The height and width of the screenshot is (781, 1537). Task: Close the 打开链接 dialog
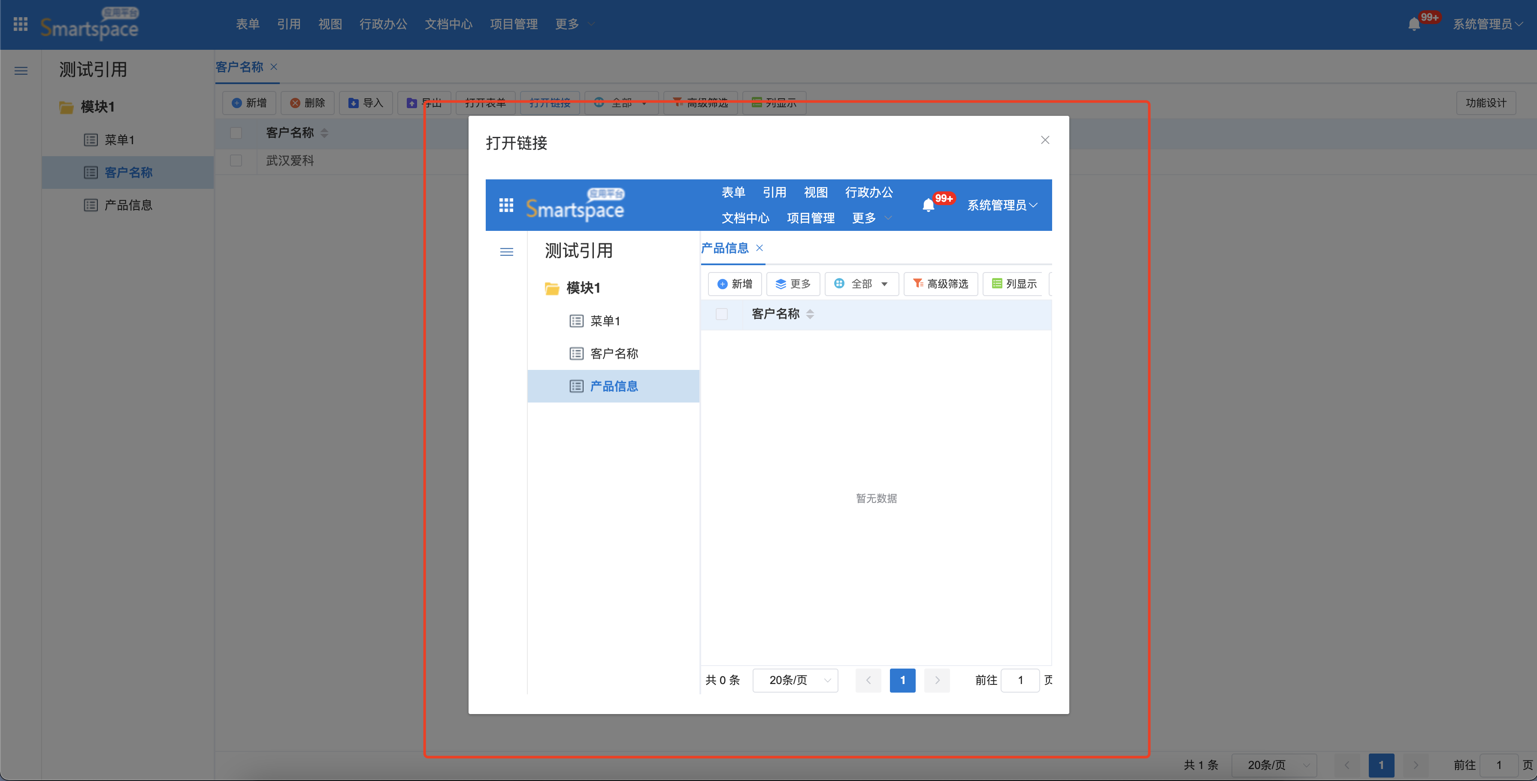click(1045, 140)
